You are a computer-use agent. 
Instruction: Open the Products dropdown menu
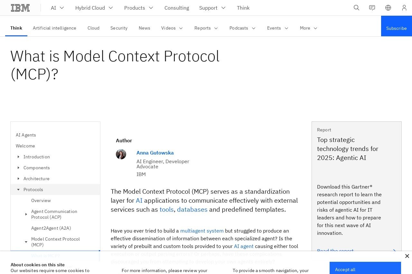click(139, 8)
